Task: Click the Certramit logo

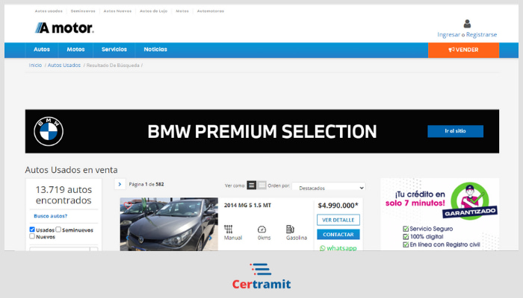Action: pos(261,276)
